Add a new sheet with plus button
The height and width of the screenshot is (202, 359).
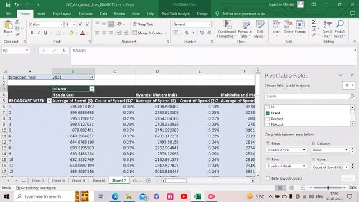[x=149, y=181]
